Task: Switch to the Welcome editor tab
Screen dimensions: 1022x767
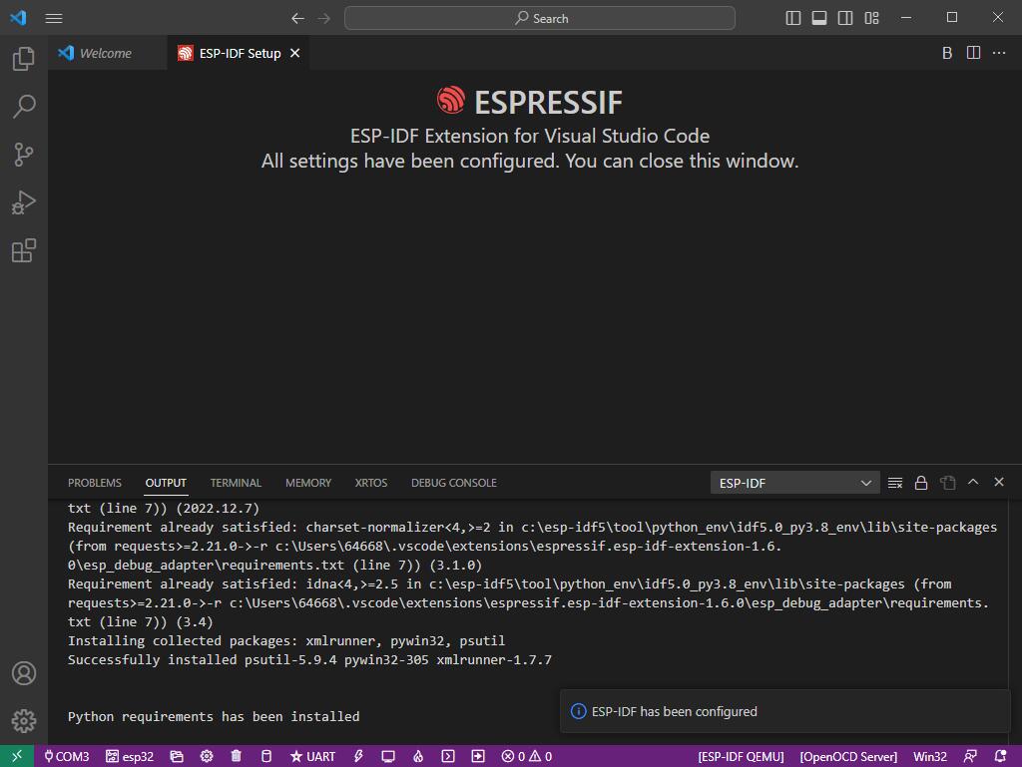Action: pyautogui.click(x=105, y=54)
